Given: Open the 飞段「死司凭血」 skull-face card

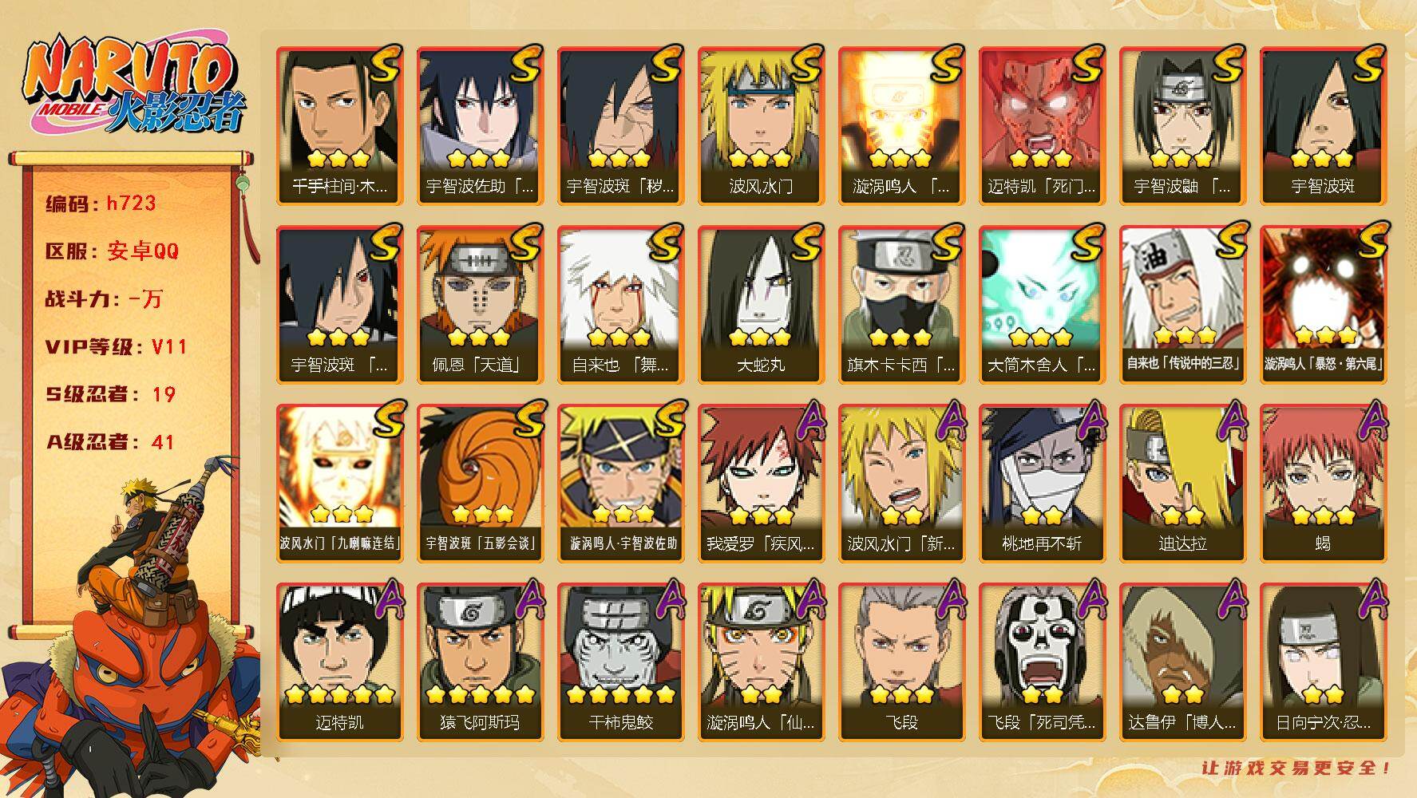Looking at the screenshot, I should (x=1042, y=662).
